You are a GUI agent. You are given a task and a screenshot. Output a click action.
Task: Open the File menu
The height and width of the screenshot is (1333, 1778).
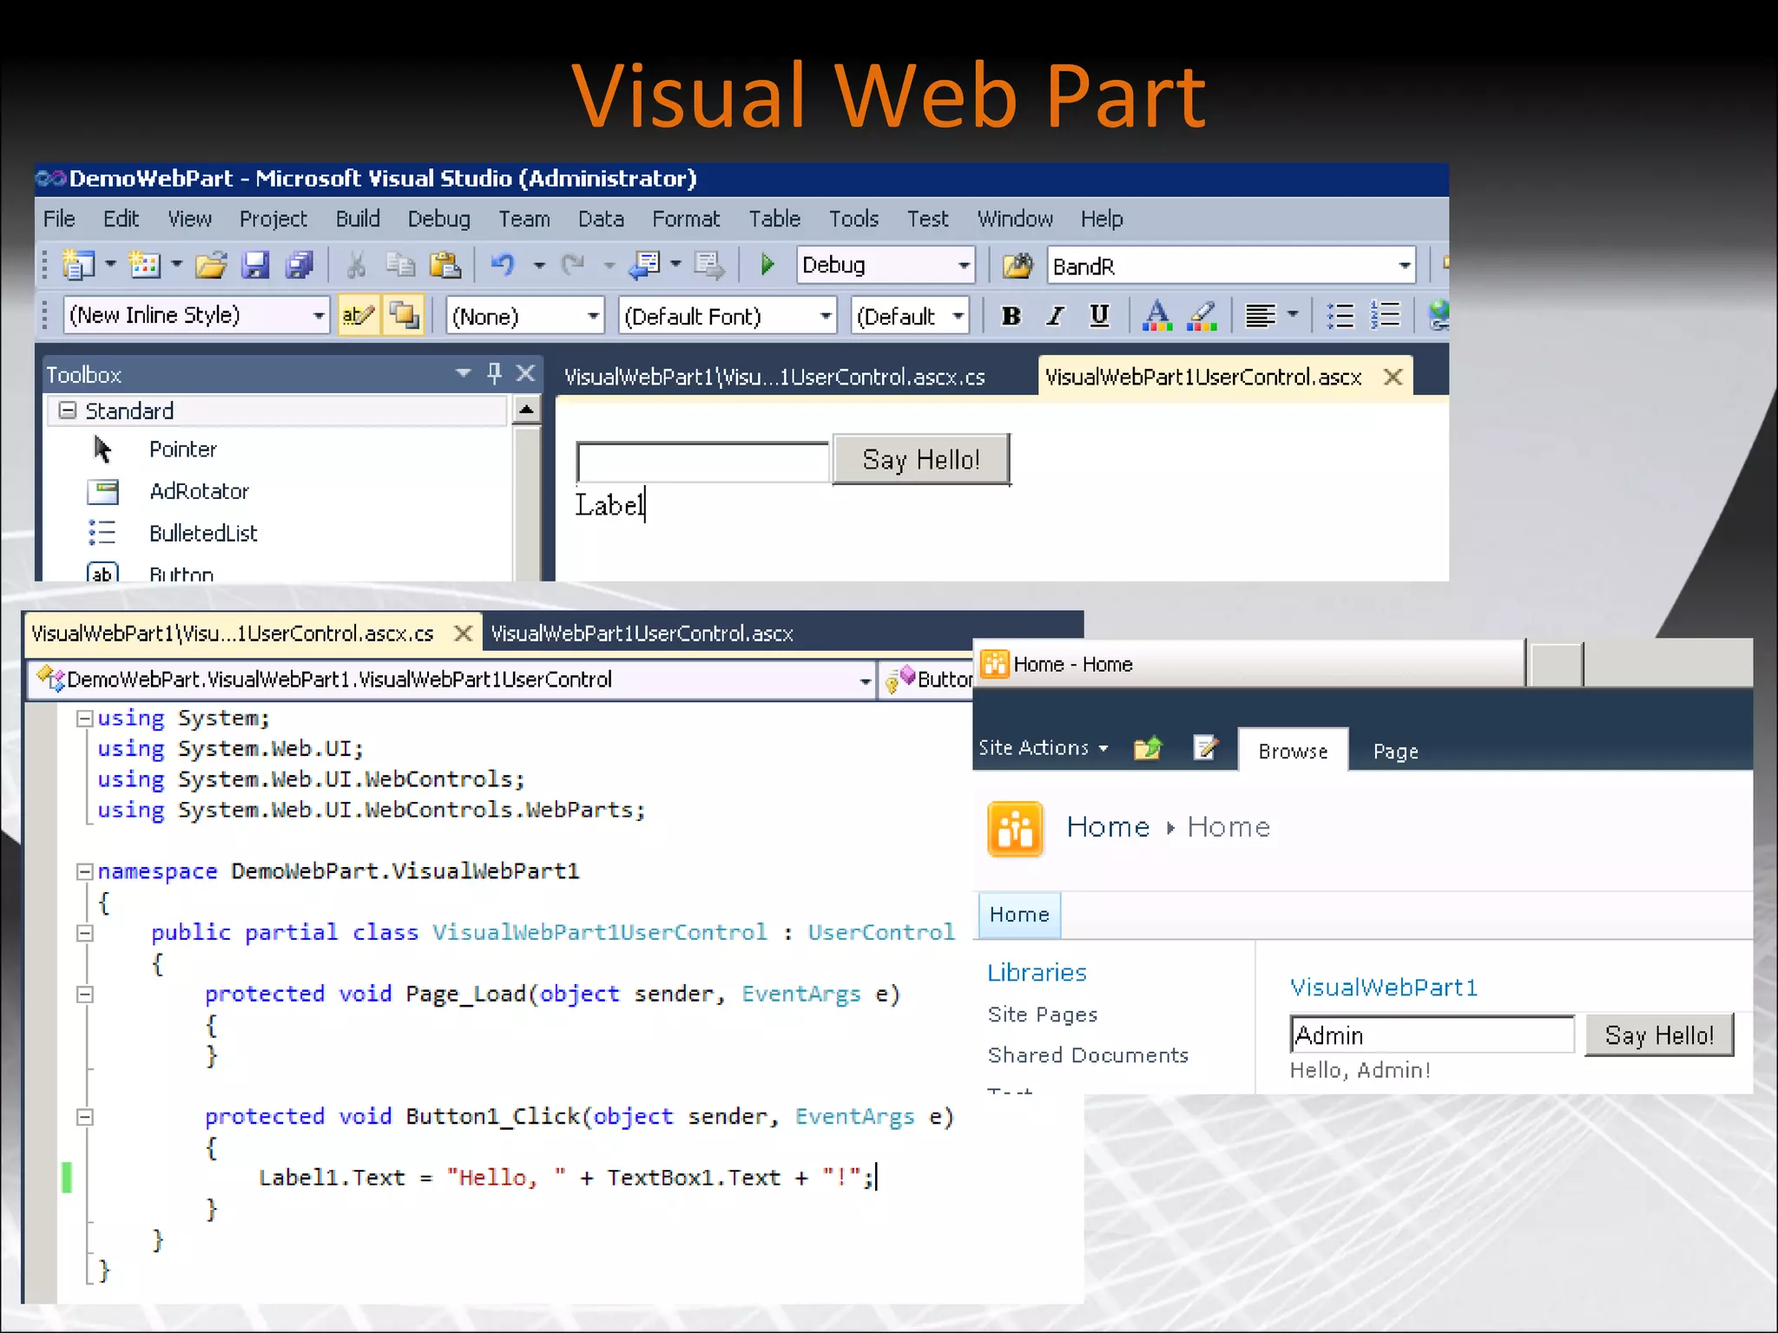coord(59,219)
